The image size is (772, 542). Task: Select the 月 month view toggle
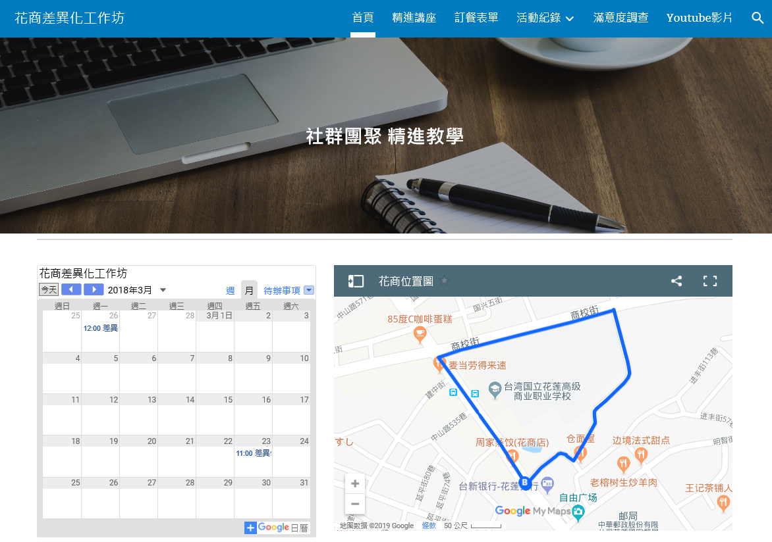tap(248, 289)
